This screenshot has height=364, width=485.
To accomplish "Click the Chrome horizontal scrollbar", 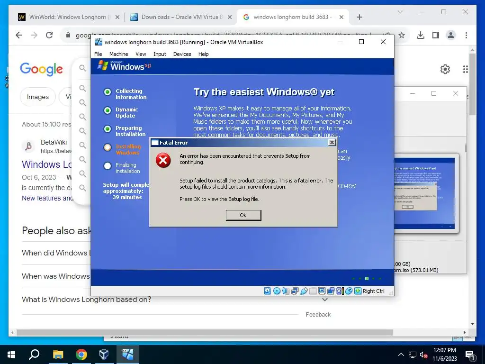I will coord(205,332).
